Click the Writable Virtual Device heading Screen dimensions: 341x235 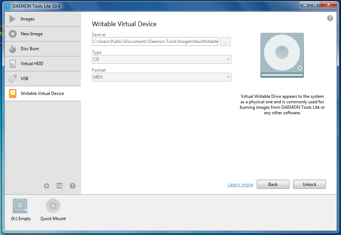(x=124, y=24)
